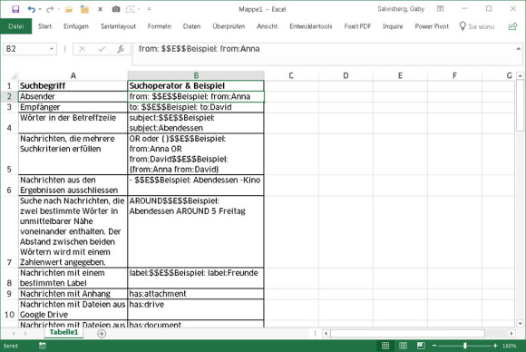The height and width of the screenshot is (352, 526).
Task: Select the cell containing Absender
Action: (x=73, y=97)
